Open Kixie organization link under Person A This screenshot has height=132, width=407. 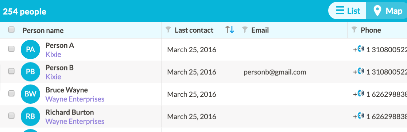[x=53, y=54]
